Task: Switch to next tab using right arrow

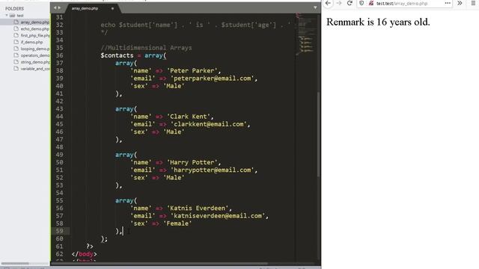Action: (59, 7)
